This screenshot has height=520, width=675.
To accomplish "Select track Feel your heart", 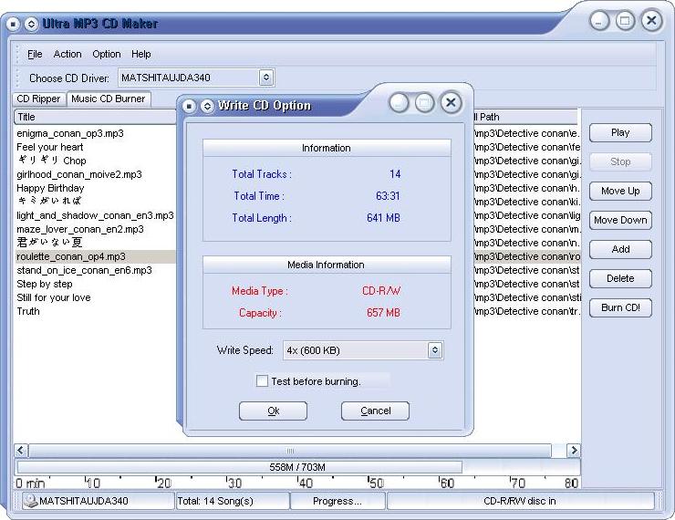I will pos(50,147).
